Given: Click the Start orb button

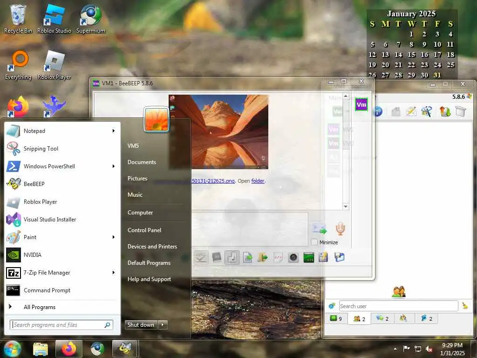Looking at the screenshot, I should click(x=12, y=349).
